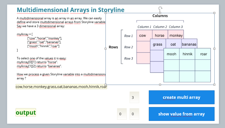
Task: Click the input field containing 3
Action: pyautogui.click(x=134, y=97)
